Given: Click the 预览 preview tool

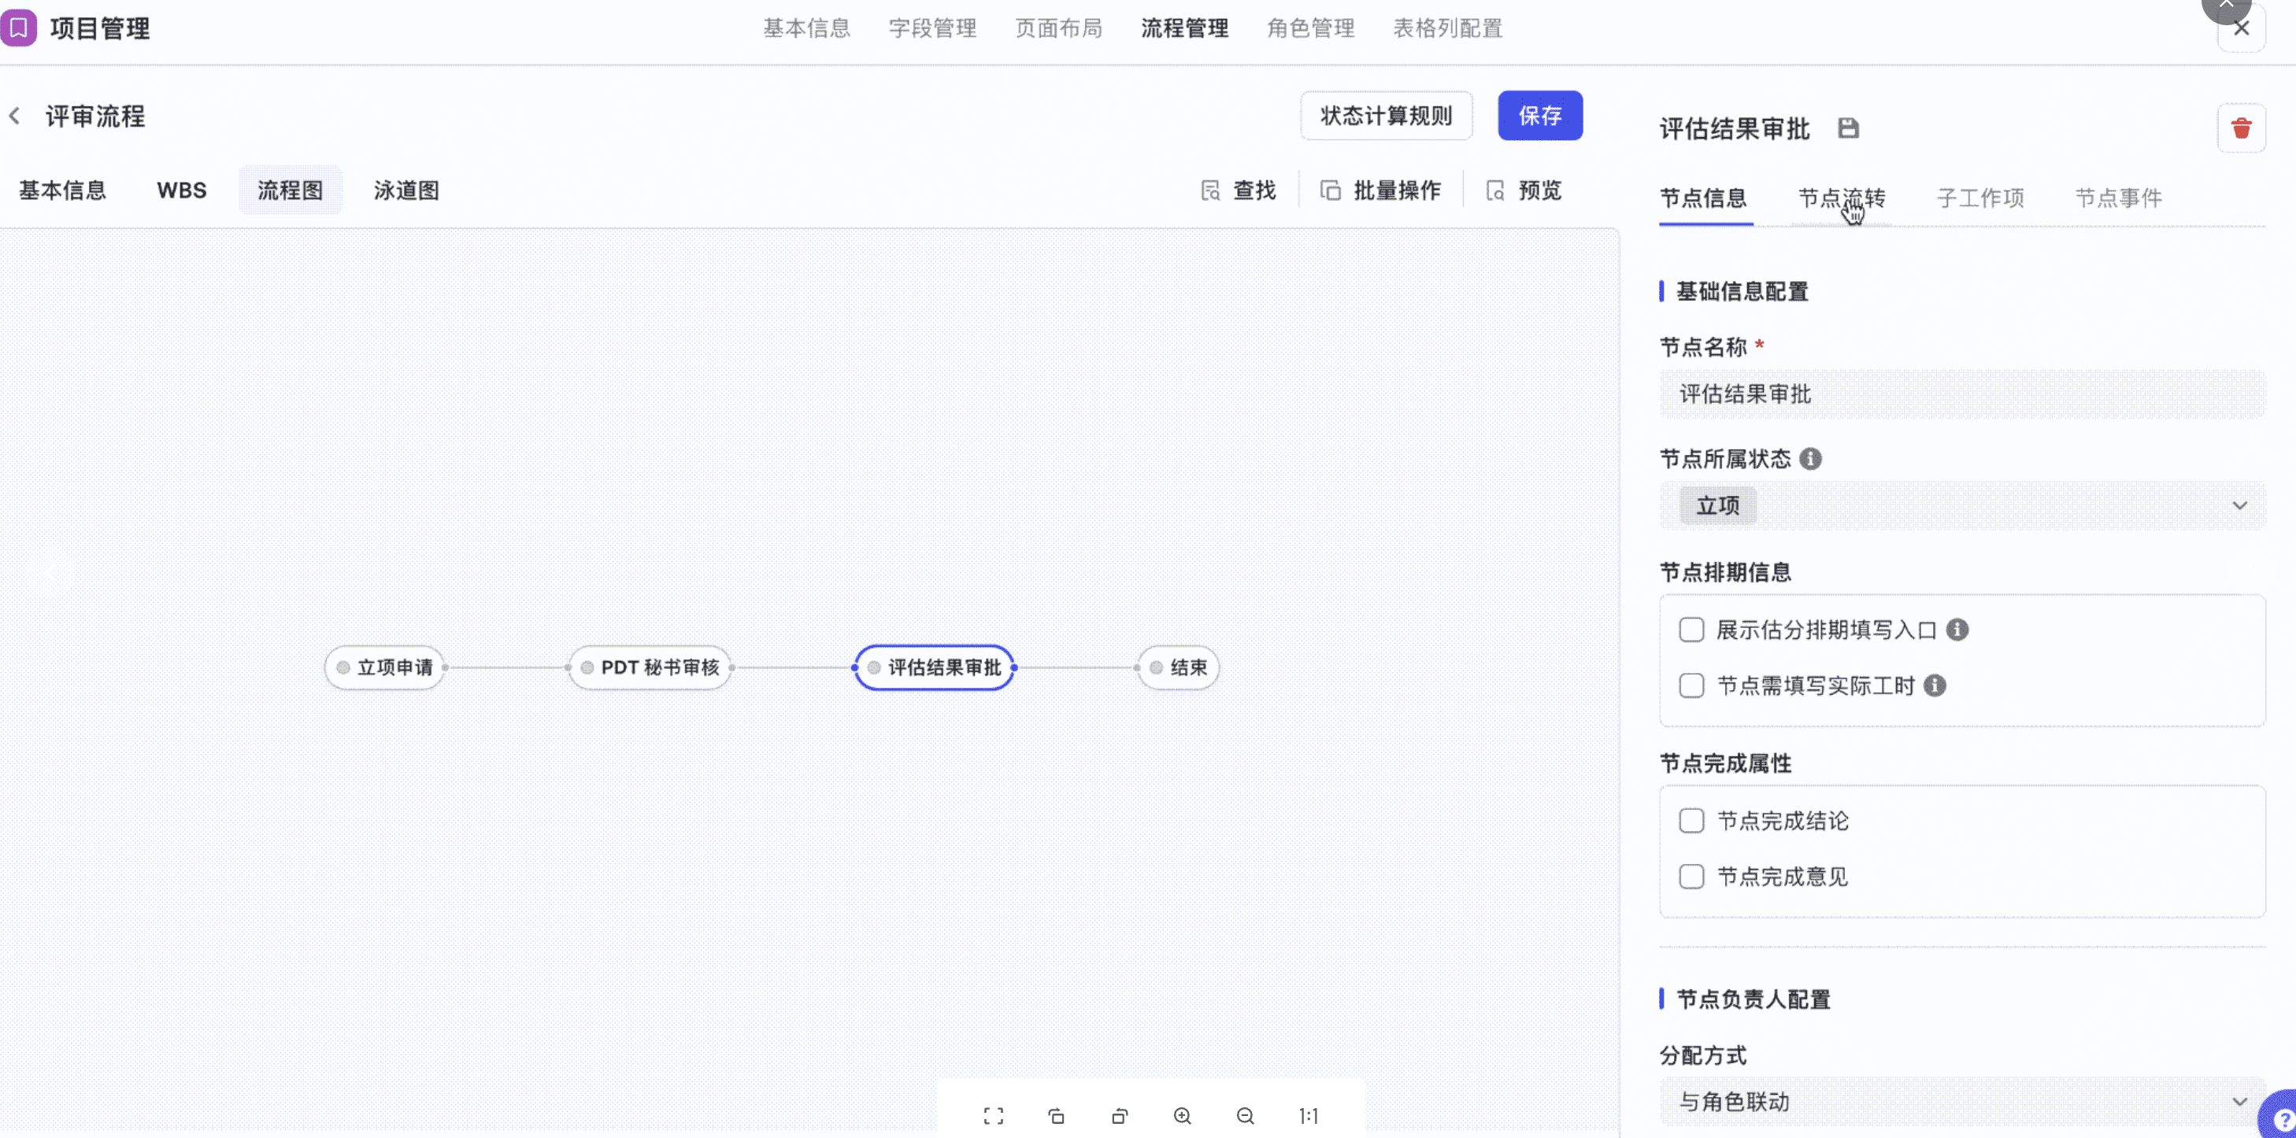Looking at the screenshot, I should pos(1524,190).
